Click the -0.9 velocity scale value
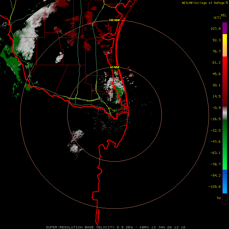 [217, 108]
